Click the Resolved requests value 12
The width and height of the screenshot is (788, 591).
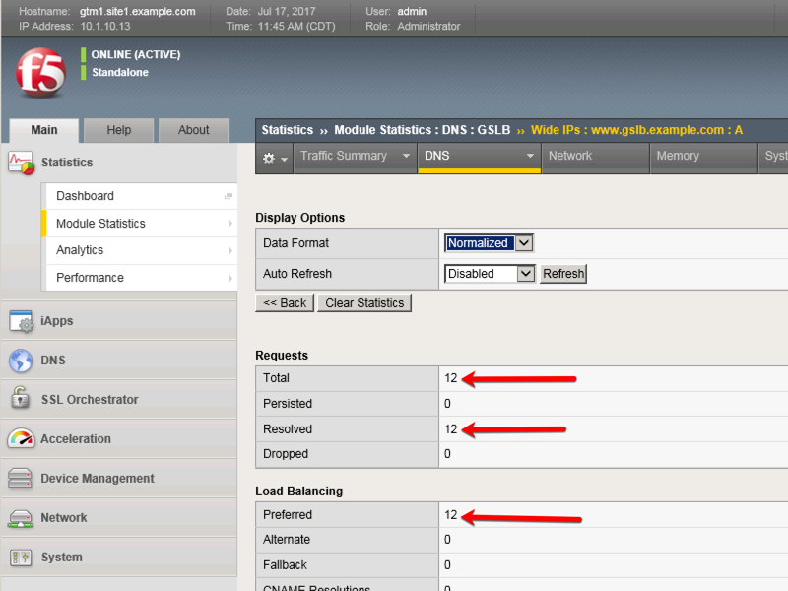451,429
